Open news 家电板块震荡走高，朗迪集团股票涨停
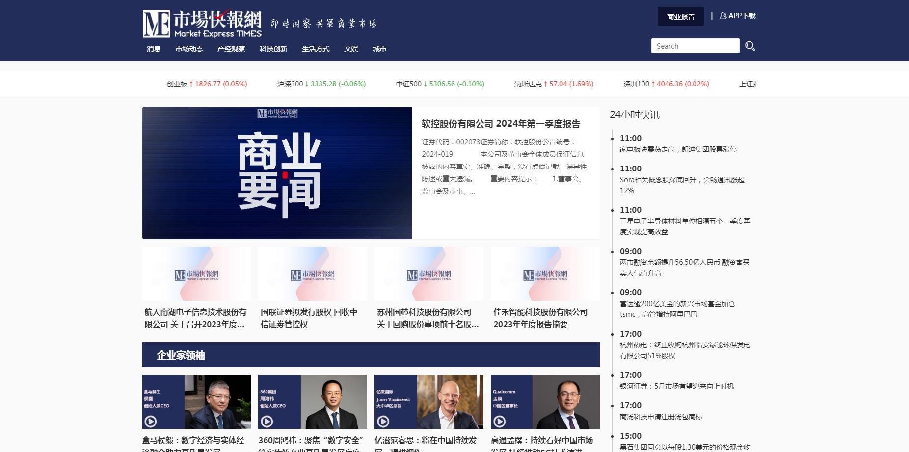The image size is (909, 452). [678, 149]
